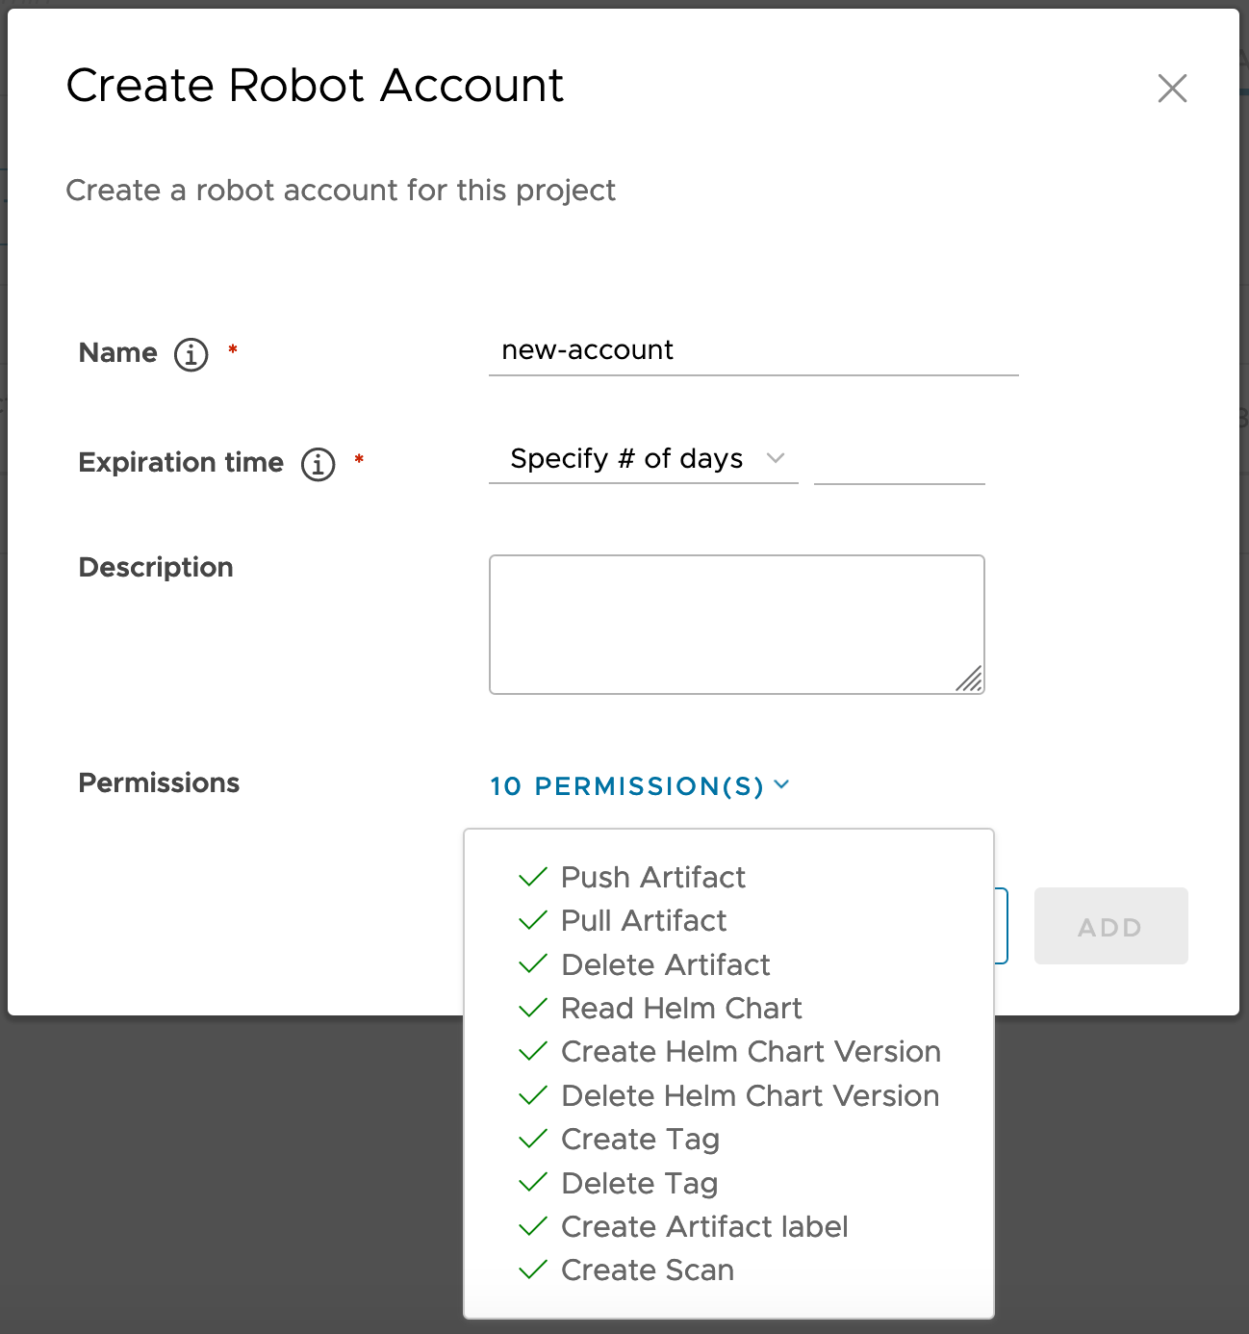Click the ADD button

[1110, 926]
